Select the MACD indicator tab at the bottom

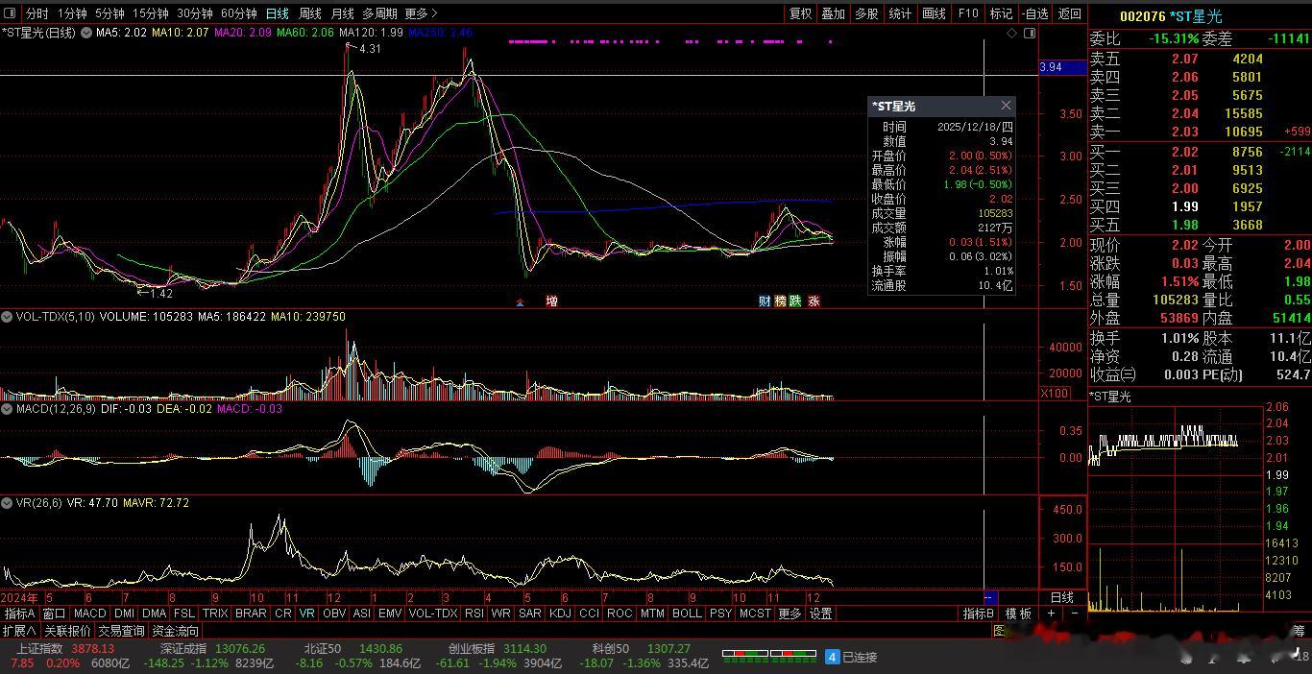[89, 614]
